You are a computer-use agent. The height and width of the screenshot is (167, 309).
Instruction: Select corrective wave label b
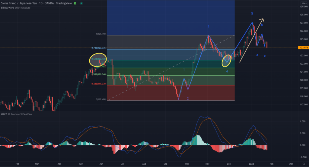click(x=262, y=25)
